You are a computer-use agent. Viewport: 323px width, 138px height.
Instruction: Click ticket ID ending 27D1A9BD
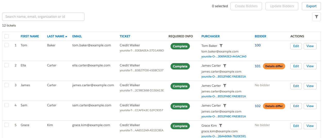tap(142, 50)
